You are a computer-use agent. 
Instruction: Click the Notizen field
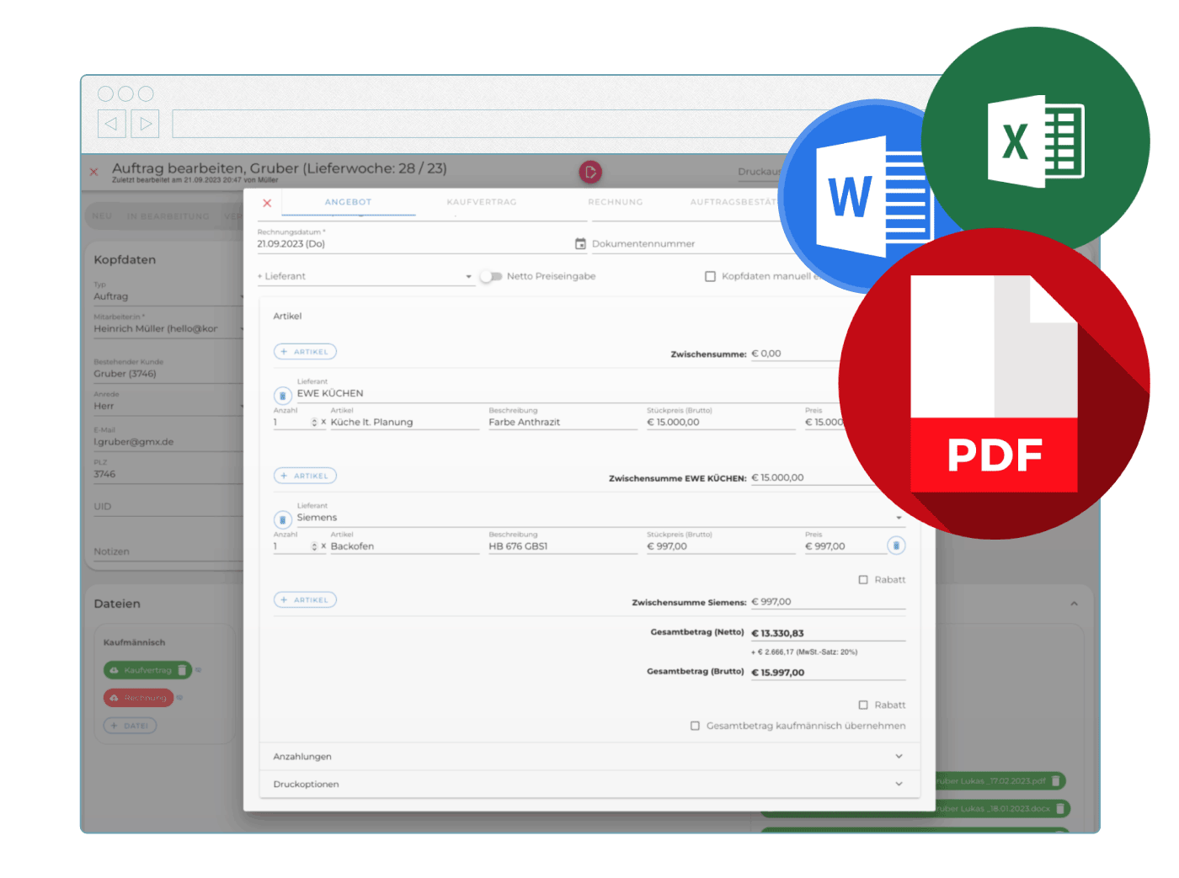(168, 551)
